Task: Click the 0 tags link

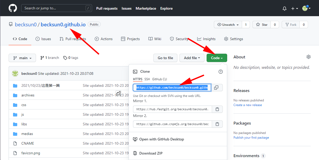Action: 71,58
